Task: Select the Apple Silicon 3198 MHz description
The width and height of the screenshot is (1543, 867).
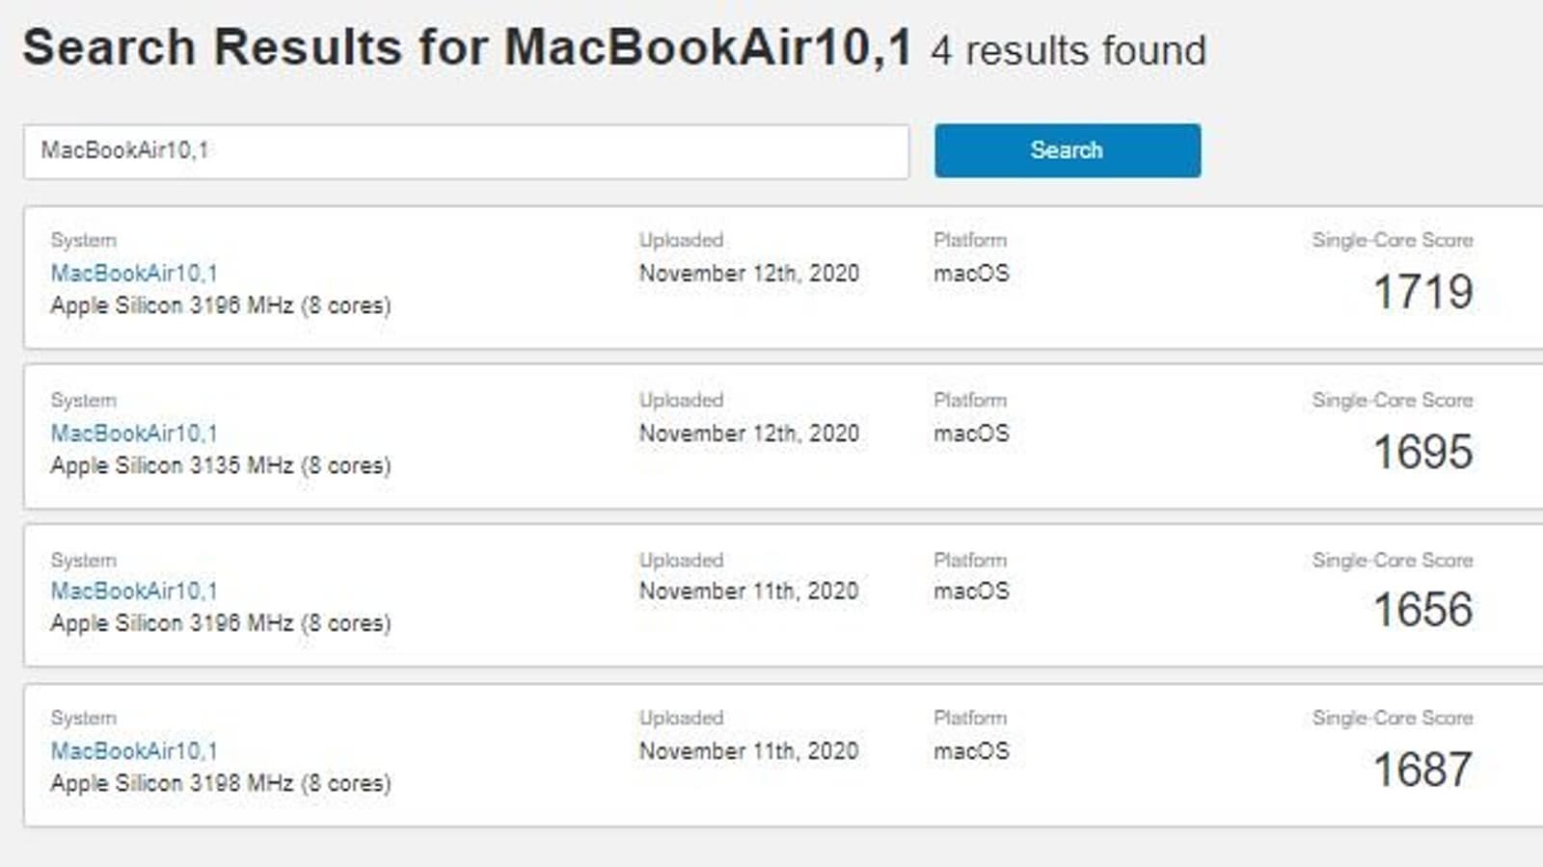Action: tap(221, 783)
